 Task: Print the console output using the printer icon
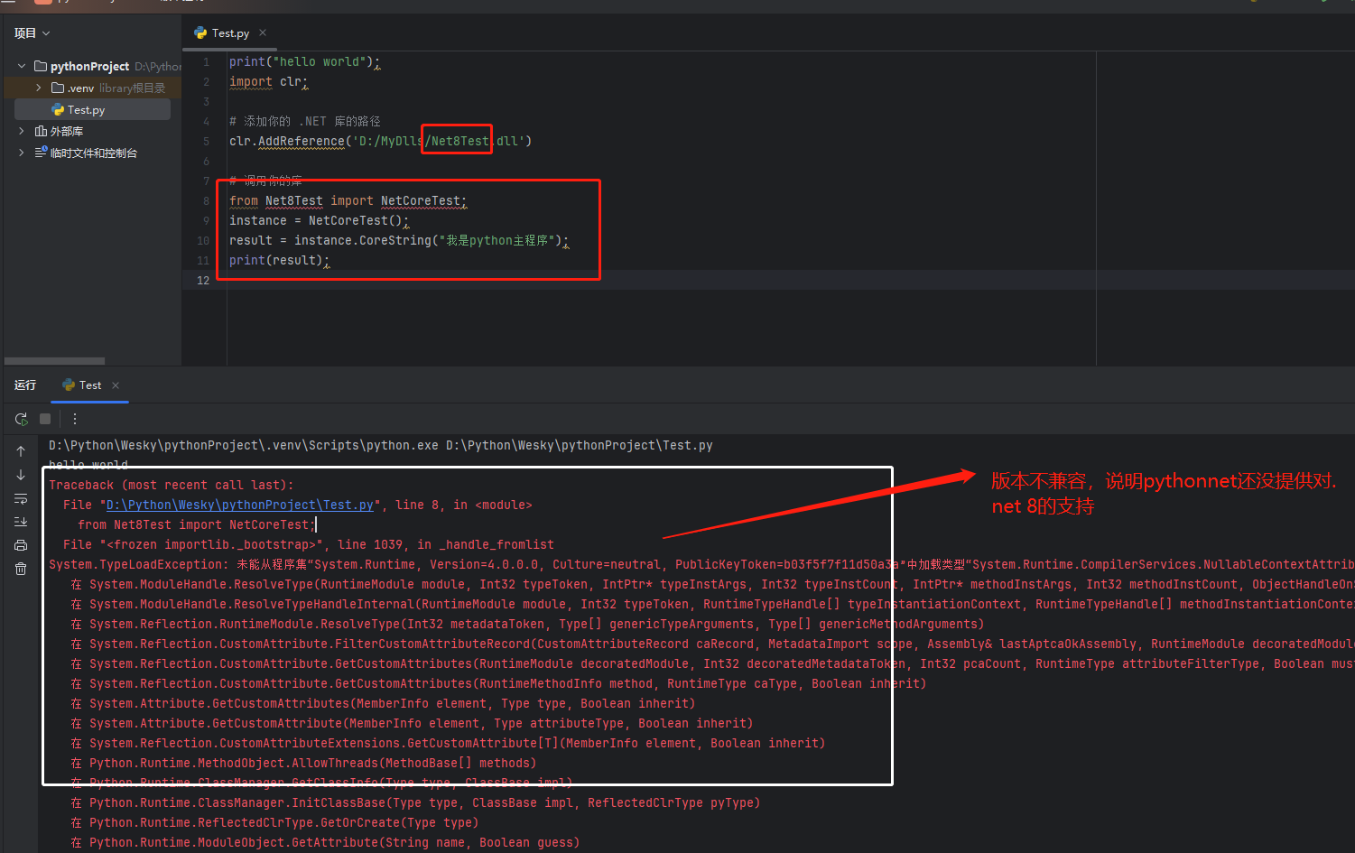point(21,545)
